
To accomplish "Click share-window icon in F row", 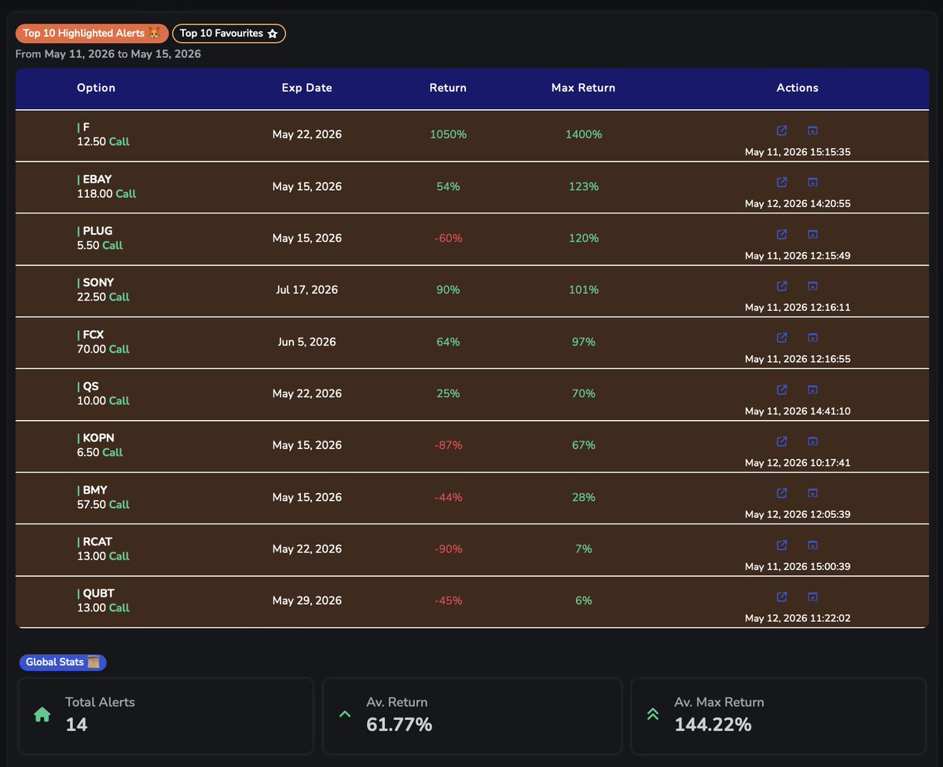I will coord(813,130).
